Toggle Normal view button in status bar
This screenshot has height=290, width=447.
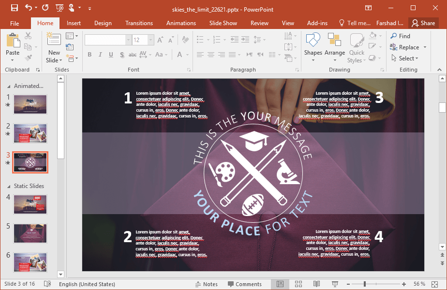[x=280, y=284]
